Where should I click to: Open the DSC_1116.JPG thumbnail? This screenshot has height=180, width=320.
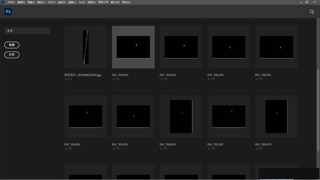pos(85,117)
